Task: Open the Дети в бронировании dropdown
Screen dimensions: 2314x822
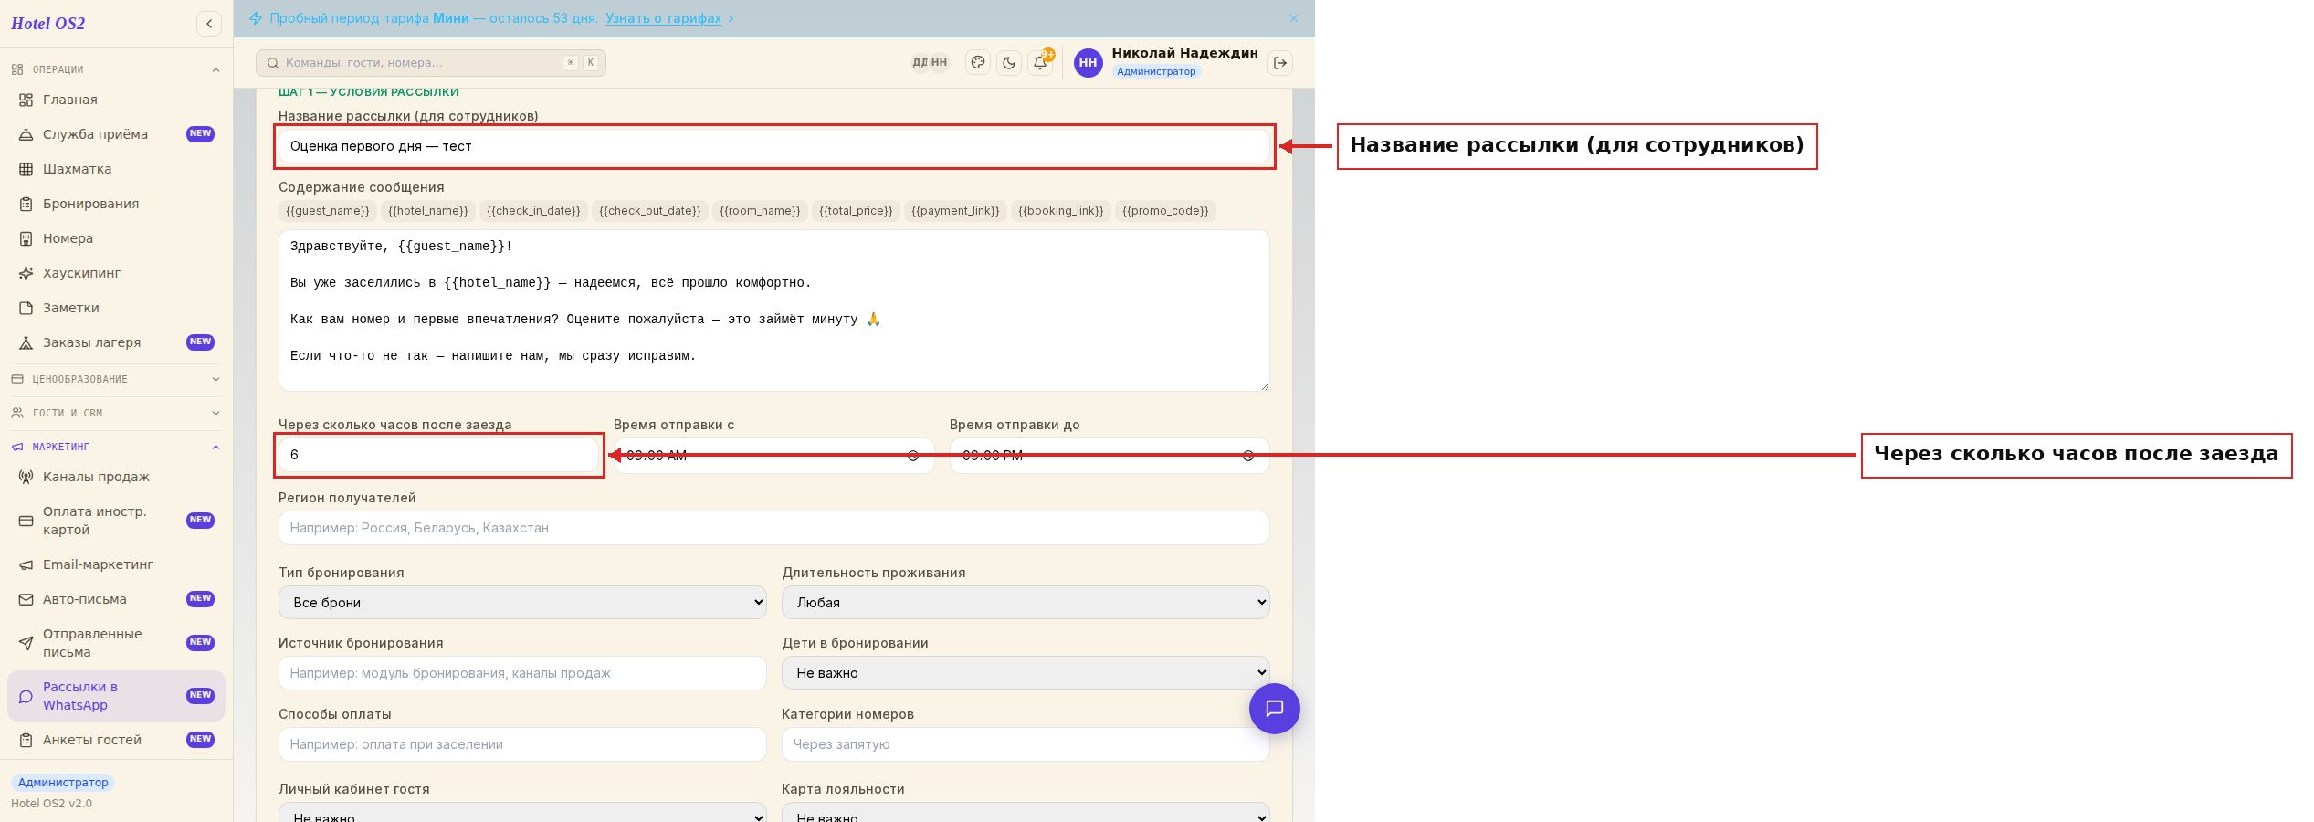Action: click(1026, 673)
